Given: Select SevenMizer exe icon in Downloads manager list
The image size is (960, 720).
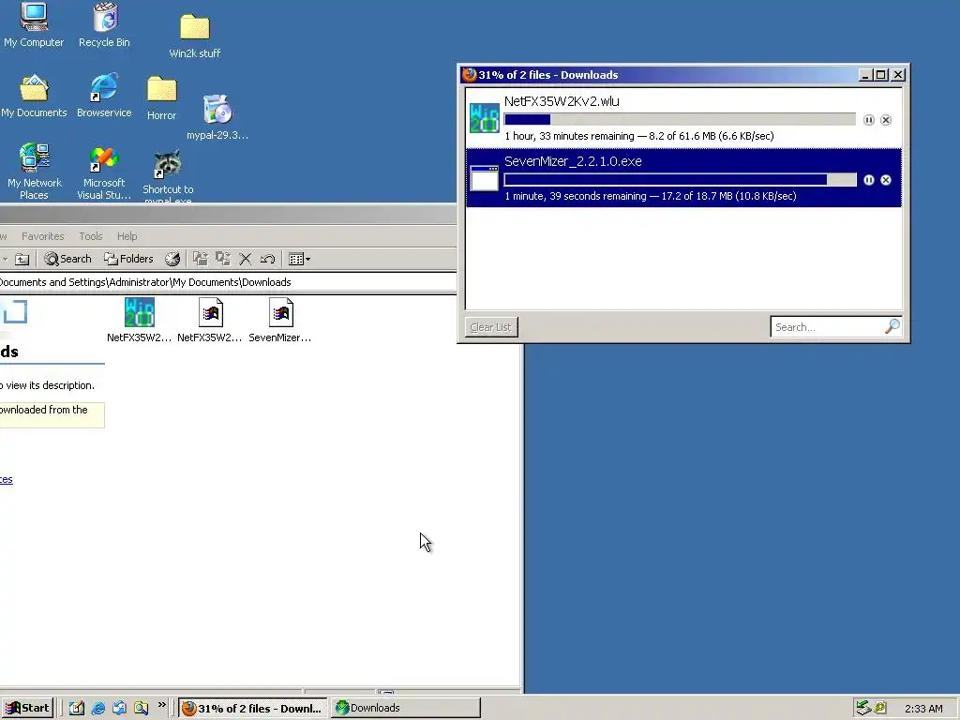Looking at the screenshot, I should pos(485,178).
